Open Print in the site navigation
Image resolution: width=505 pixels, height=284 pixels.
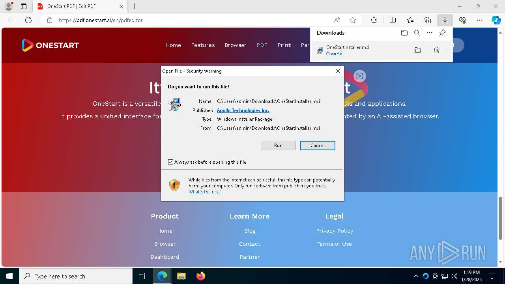[284, 45]
